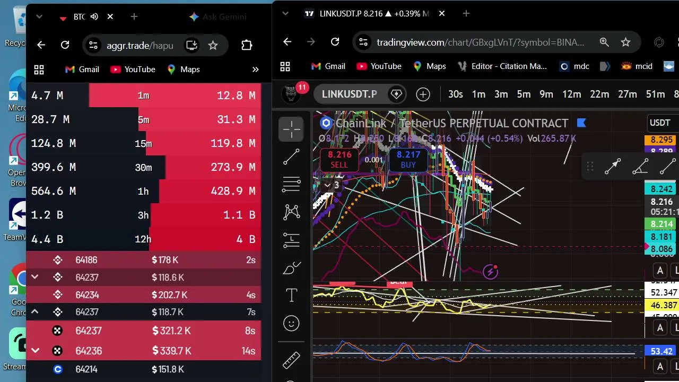
Task: Reload the aggr.trade page
Action: pos(65,46)
